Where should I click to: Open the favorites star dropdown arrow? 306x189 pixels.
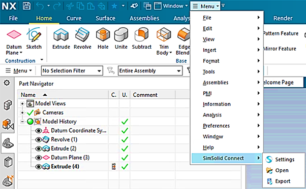pyautogui.click(x=123, y=6)
